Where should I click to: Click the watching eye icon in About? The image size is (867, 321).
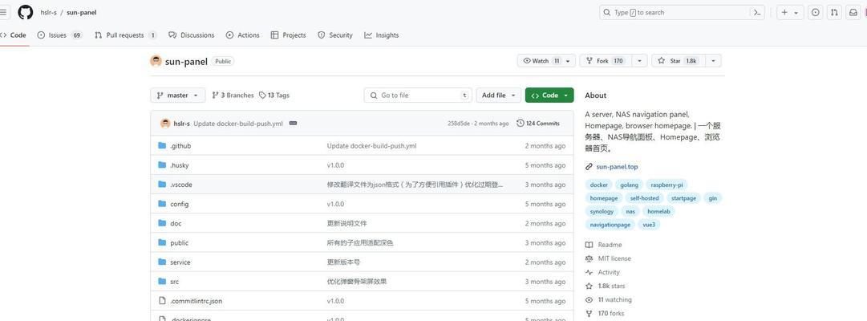coord(589,299)
